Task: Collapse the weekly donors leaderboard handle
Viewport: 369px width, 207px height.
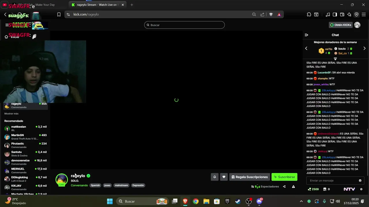Action: [335, 59]
